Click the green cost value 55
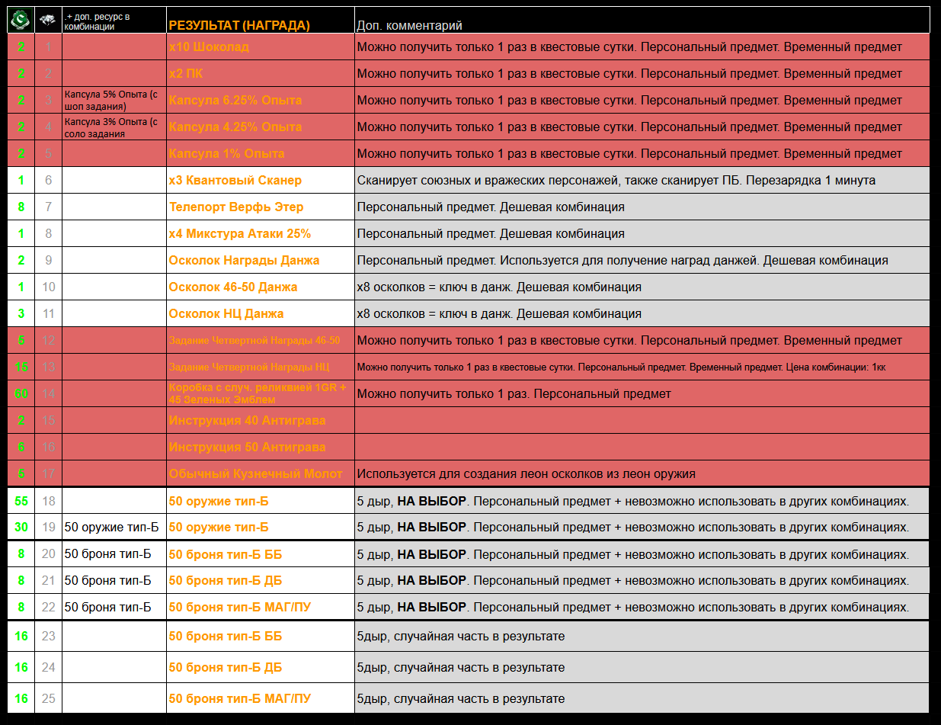Viewport: 941px width, 725px height. tap(21, 501)
